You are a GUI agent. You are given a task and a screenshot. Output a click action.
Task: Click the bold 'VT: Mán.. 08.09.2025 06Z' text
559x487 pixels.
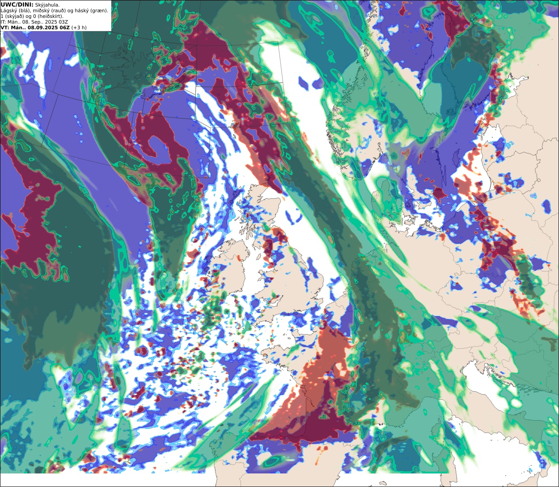pos(35,28)
